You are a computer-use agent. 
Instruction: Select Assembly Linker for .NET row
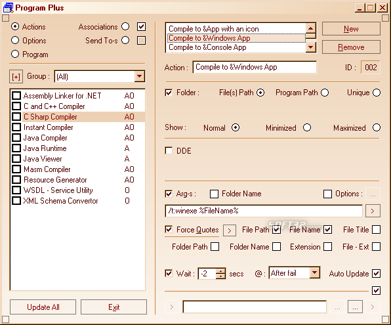click(77, 96)
